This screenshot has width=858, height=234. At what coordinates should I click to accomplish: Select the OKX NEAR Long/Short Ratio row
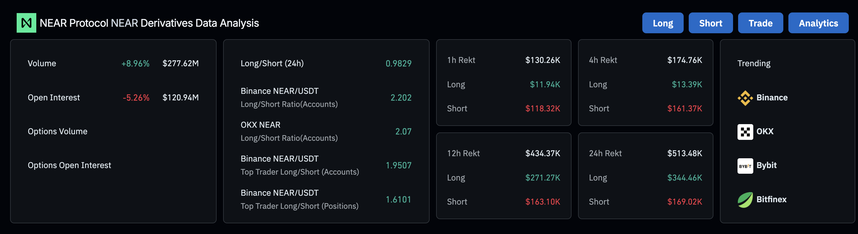click(x=326, y=132)
